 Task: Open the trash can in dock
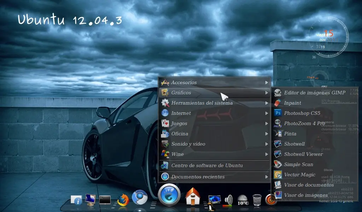(x=257, y=200)
